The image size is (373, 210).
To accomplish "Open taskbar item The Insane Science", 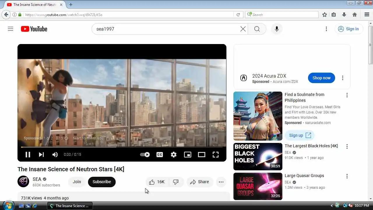I will point(70,206).
